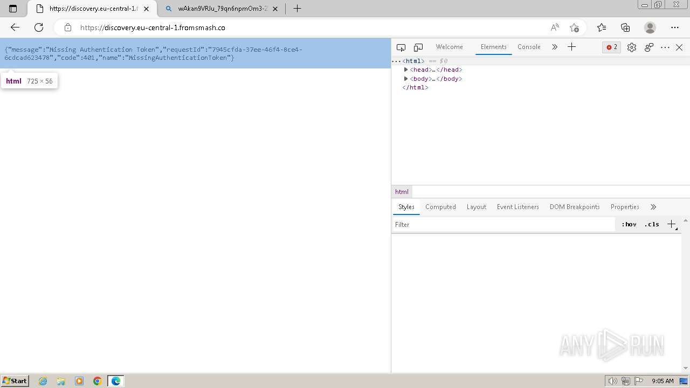Launch Internet Explorer from taskbar
690x388 pixels.
click(43, 381)
